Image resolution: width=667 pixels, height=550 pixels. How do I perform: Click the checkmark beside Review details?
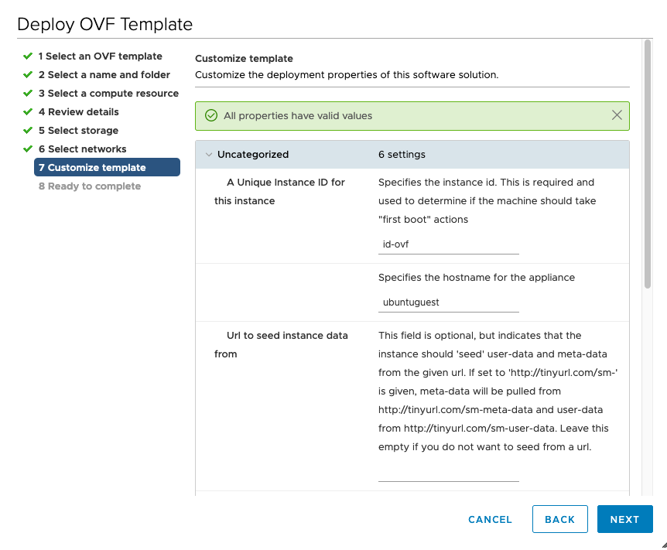(x=28, y=112)
